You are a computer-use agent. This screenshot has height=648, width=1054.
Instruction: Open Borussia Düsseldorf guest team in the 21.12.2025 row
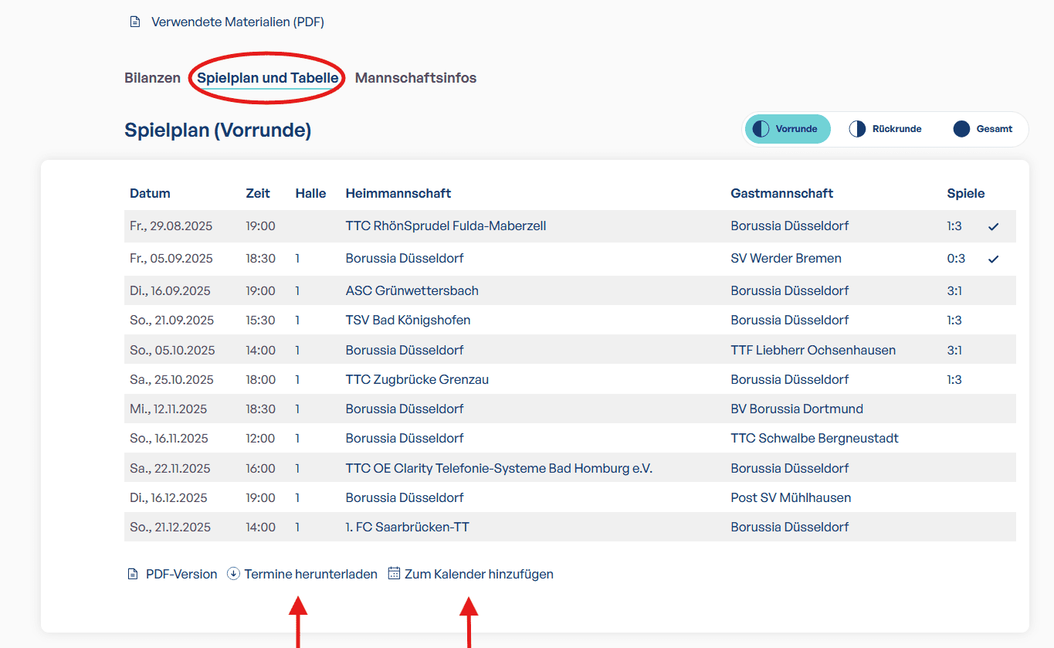click(790, 528)
